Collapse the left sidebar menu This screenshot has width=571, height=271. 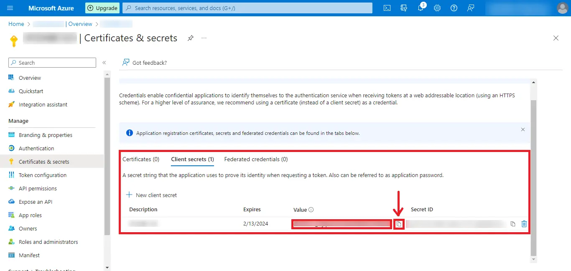click(104, 63)
